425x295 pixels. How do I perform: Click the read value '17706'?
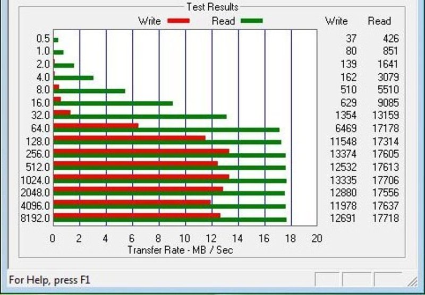pos(386,180)
